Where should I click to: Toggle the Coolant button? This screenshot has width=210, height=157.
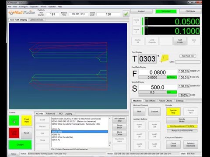(154, 112)
